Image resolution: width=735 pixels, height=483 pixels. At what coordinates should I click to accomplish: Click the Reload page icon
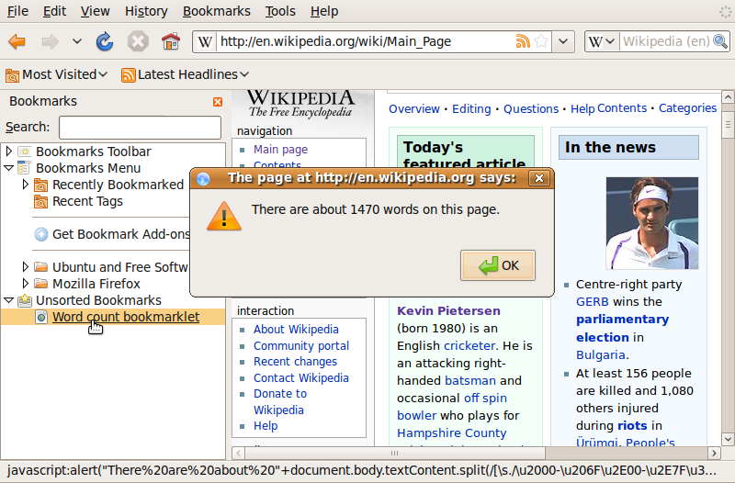tap(105, 41)
